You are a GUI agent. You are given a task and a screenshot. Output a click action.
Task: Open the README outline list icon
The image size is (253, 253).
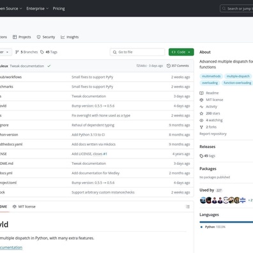click(188, 206)
